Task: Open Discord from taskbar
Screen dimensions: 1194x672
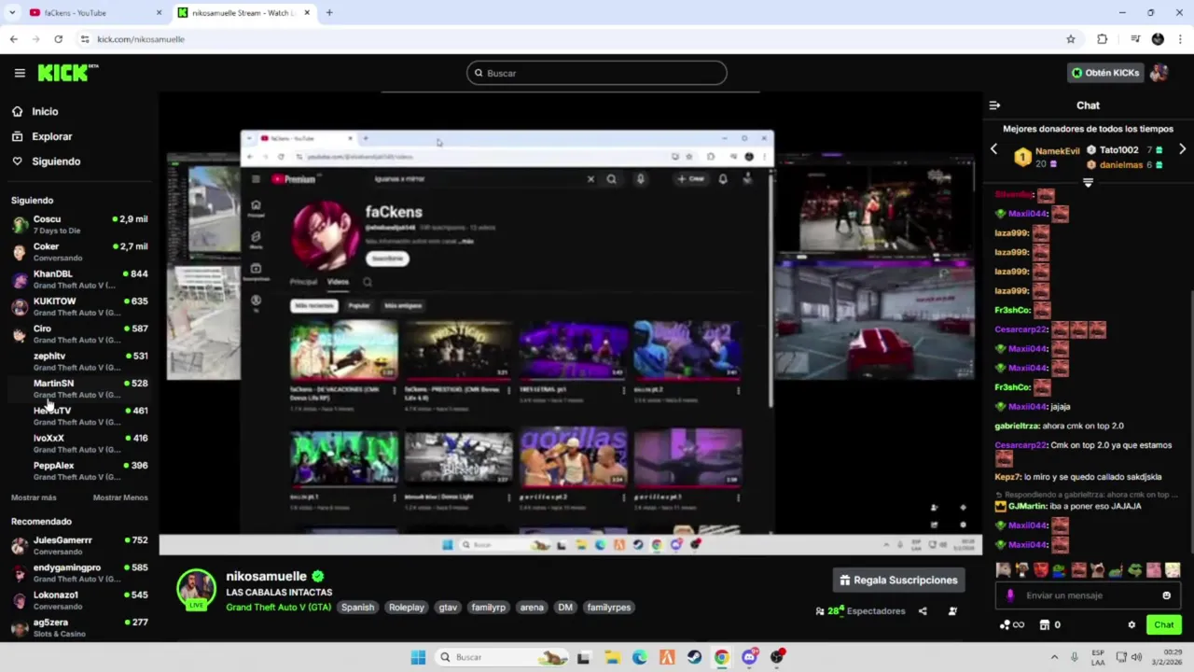Action: (749, 657)
